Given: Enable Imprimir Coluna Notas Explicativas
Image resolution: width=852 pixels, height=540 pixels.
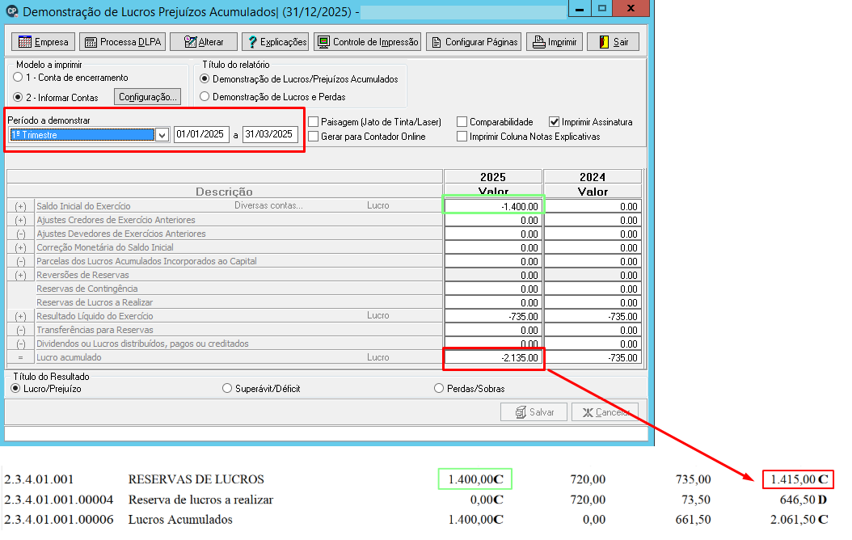Looking at the screenshot, I should [x=462, y=137].
